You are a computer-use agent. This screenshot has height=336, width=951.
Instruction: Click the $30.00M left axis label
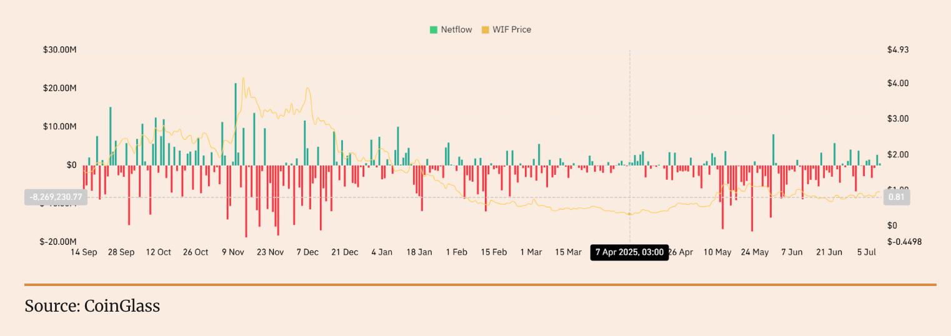59,49
